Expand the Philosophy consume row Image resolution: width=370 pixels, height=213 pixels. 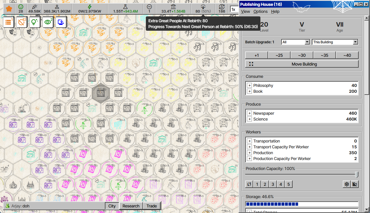pos(249,85)
